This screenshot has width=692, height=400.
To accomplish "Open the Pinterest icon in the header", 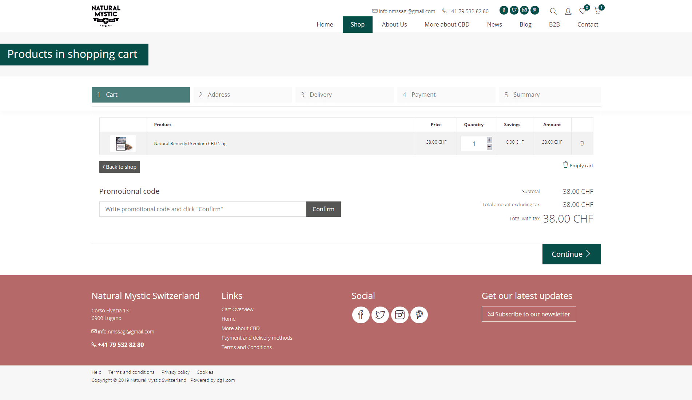I will point(535,10).
